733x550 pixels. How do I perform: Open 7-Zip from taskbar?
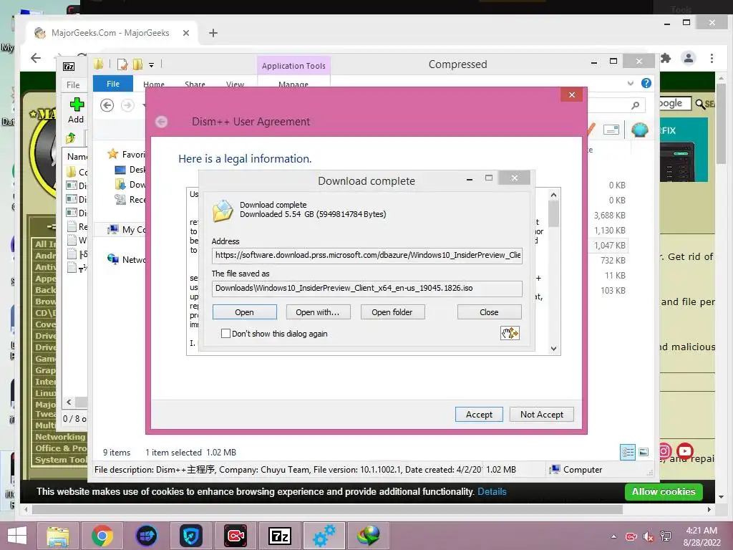pyautogui.click(x=280, y=536)
